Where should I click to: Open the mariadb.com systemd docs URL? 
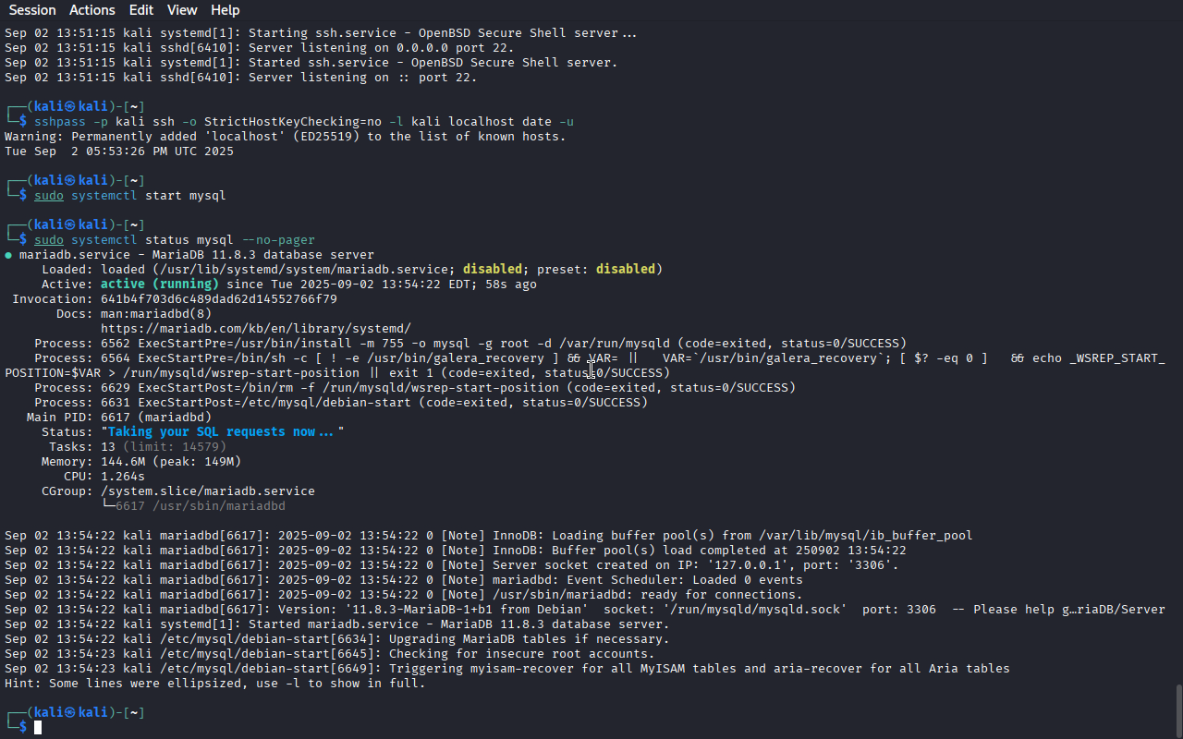point(256,329)
